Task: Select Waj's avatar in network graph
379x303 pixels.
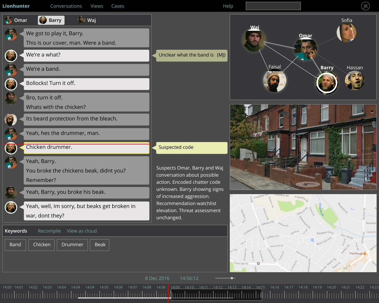Action: tap(254, 40)
